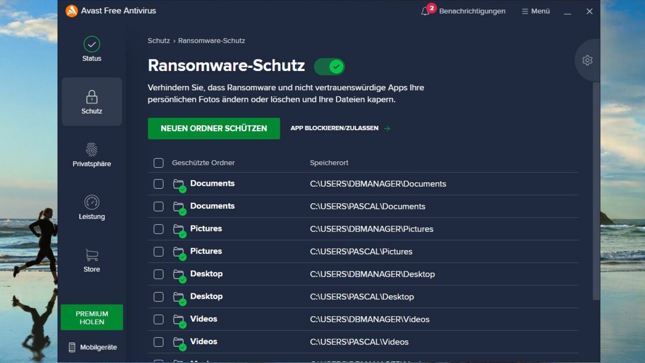Click the Speicherort column header
Image resolution: width=645 pixels, height=363 pixels.
[x=329, y=163]
